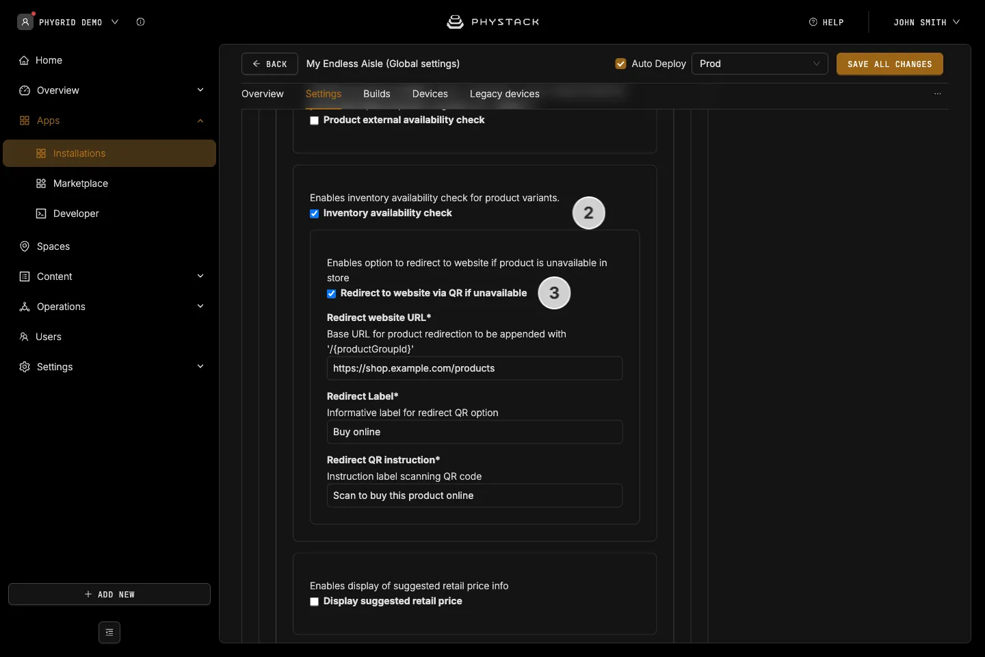
Task: Click the Redirect website URL field
Action: [475, 368]
